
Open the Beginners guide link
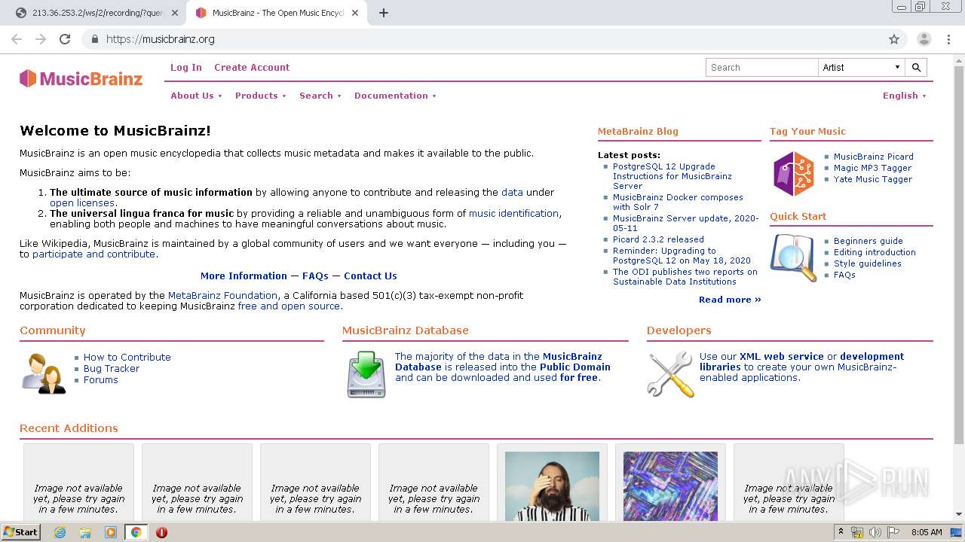click(x=868, y=241)
